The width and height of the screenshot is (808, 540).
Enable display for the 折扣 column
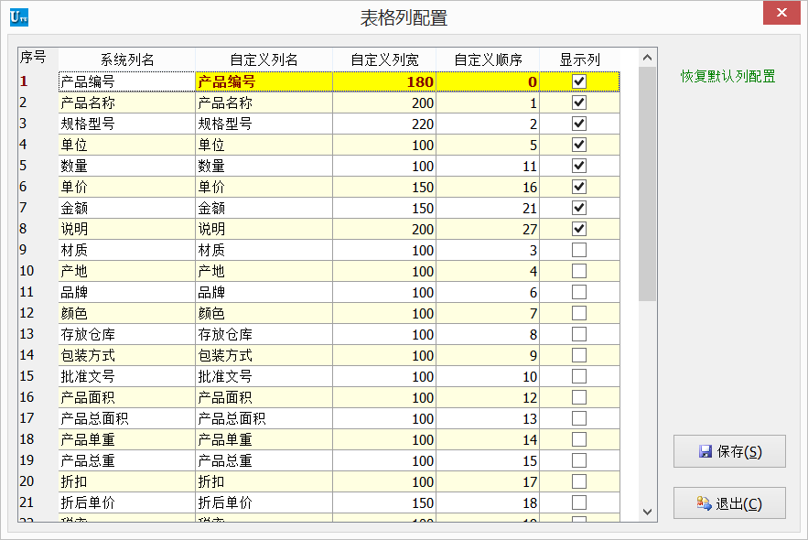(580, 481)
